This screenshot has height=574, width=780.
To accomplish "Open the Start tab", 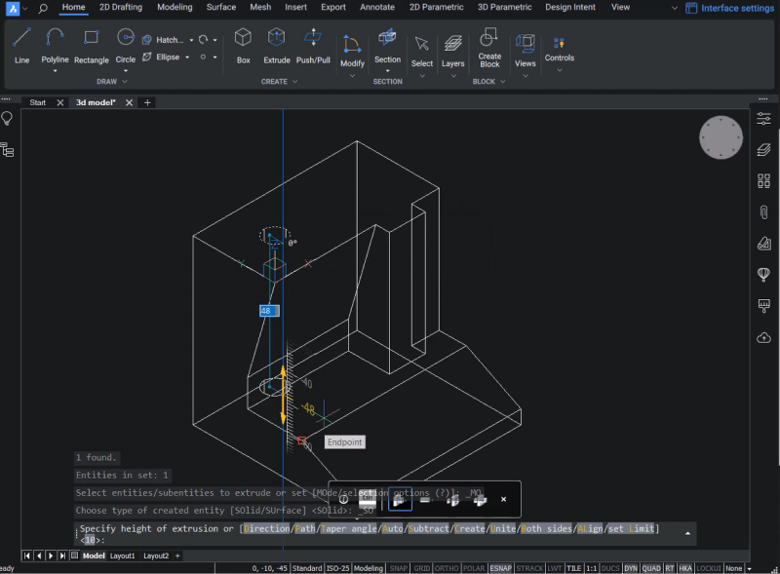I will click(39, 101).
